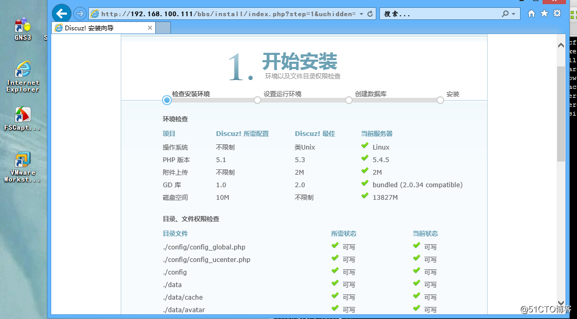577x319 pixels.
Task: Expand the search provider dropdown arrow
Action: (x=514, y=14)
